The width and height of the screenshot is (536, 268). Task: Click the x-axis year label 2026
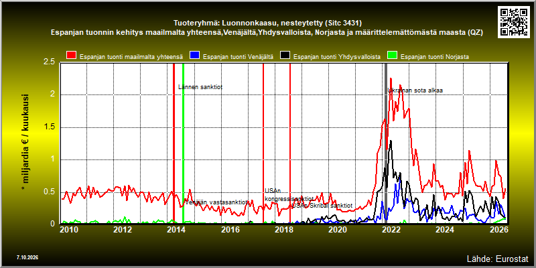498,229
